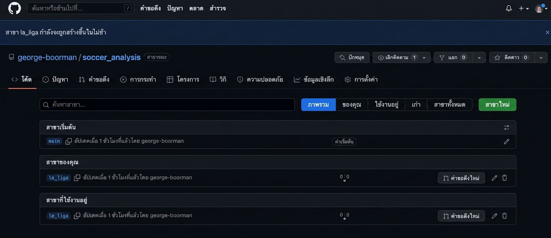The width and height of the screenshot is (551, 238).
Task: Open สำรวจ in the top navigation
Action: tap(217, 8)
